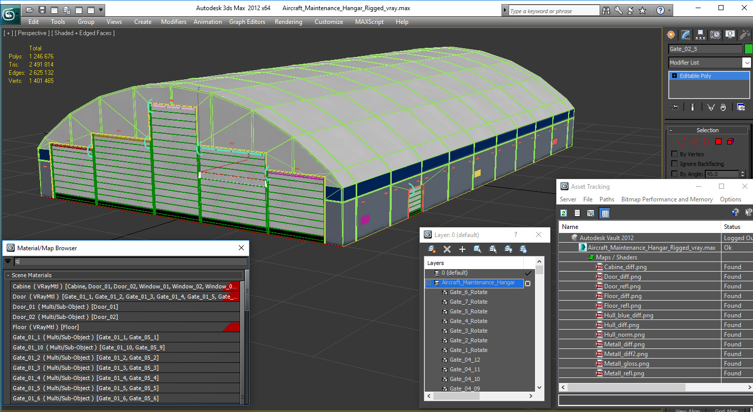Viewport: 753px width, 412px height.
Task: Click Shaded + Edged Faces viewport label
Action: 83,33
